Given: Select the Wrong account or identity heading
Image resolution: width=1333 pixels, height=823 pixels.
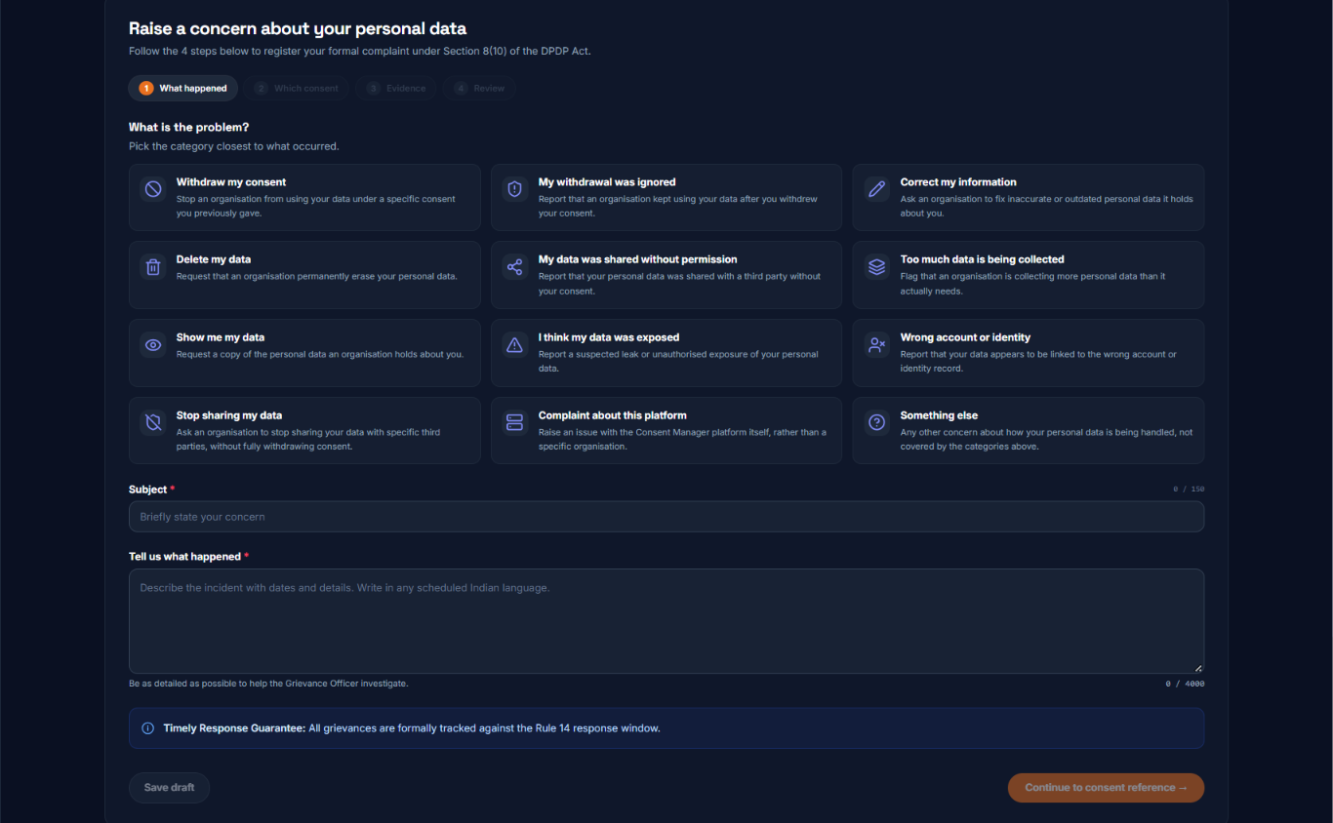Looking at the screenshot, I should tap(966, 337).
